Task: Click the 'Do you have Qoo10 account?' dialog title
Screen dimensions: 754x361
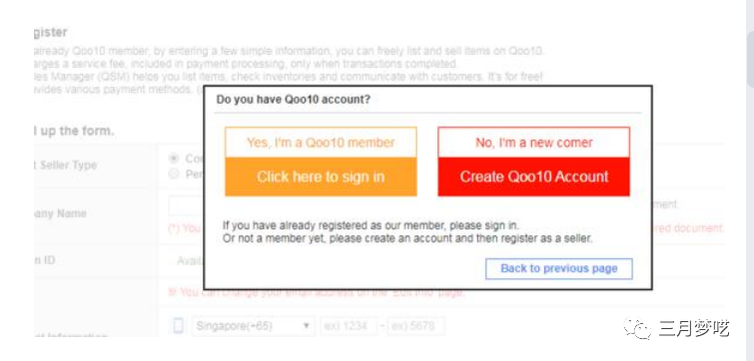Action: 294,100
